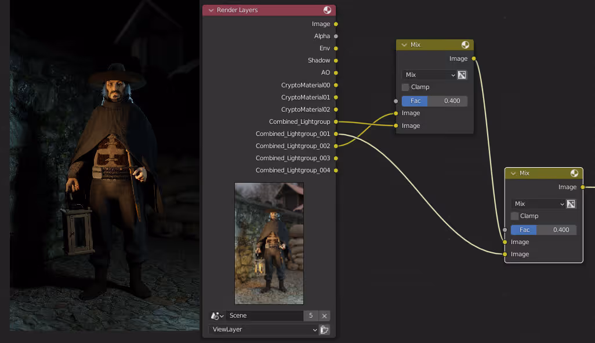Open the lower Mix node blend type dropdown
595x343 pixels.
[x=538, y=204]
